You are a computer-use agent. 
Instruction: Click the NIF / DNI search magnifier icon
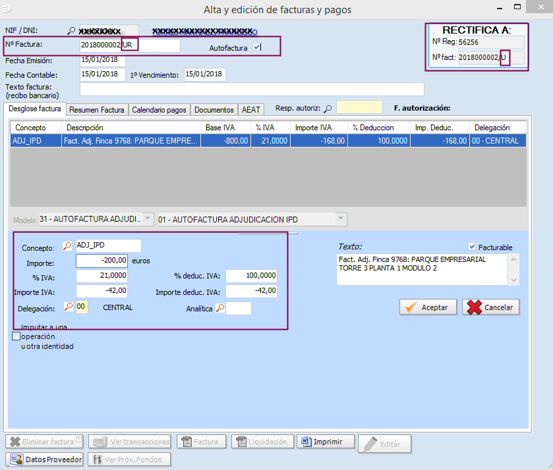click(x=71, y=31)
